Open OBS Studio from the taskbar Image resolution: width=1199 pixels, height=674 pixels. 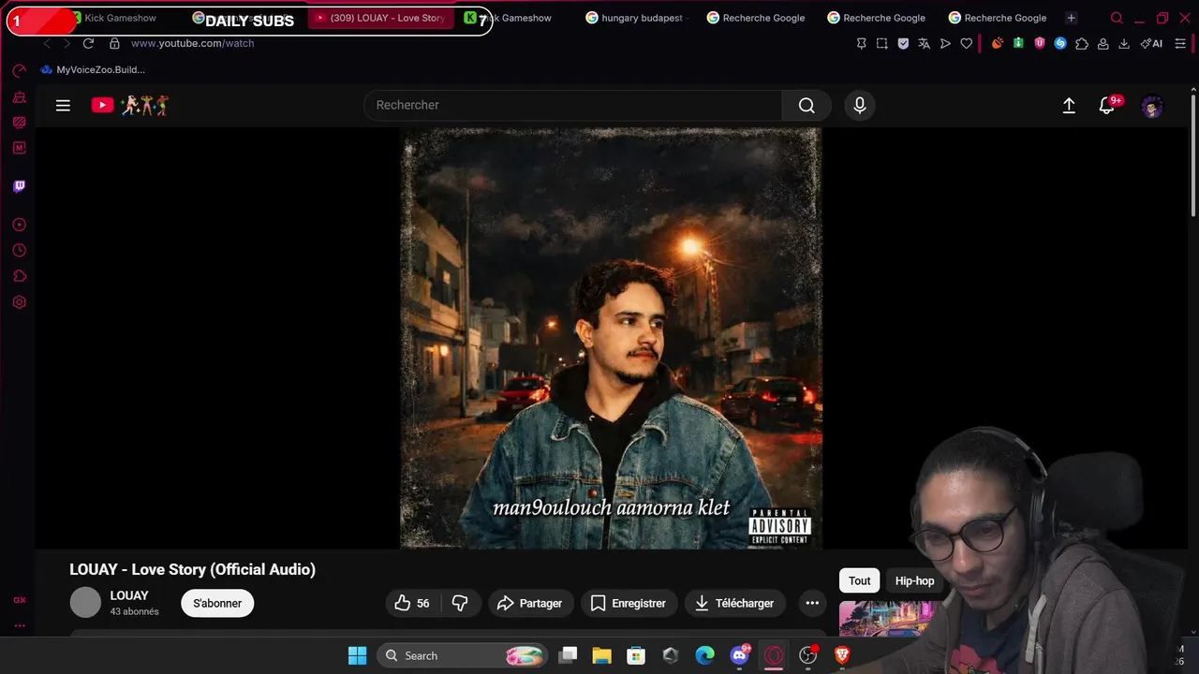[x=808, y=656]
